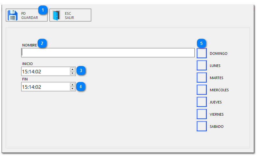Enable the DOMINGO checkbox

point(202,53)
